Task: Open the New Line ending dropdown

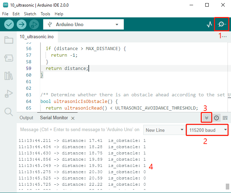Action: pyautogui.click(x=165, y=130)
